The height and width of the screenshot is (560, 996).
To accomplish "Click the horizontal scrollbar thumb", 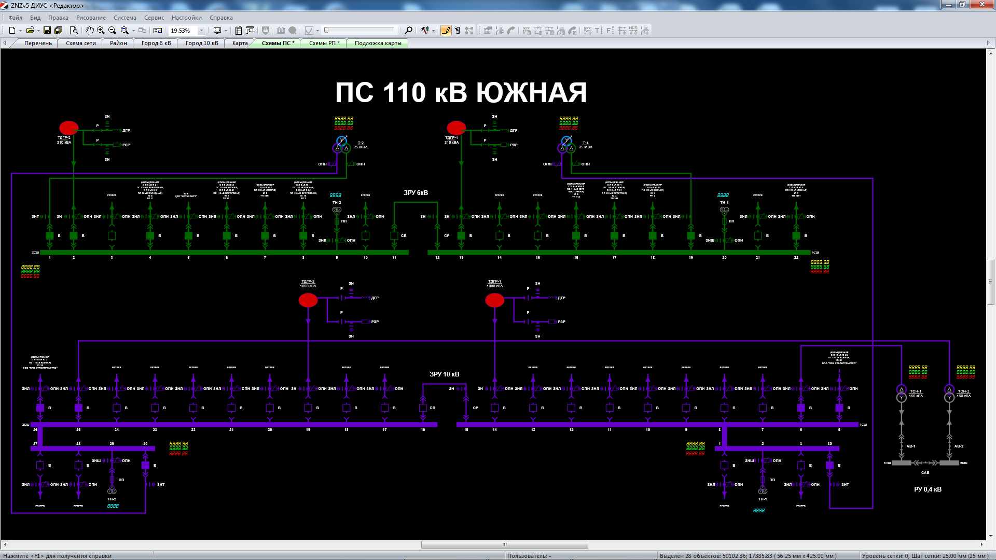I will [x=504, y=544].
